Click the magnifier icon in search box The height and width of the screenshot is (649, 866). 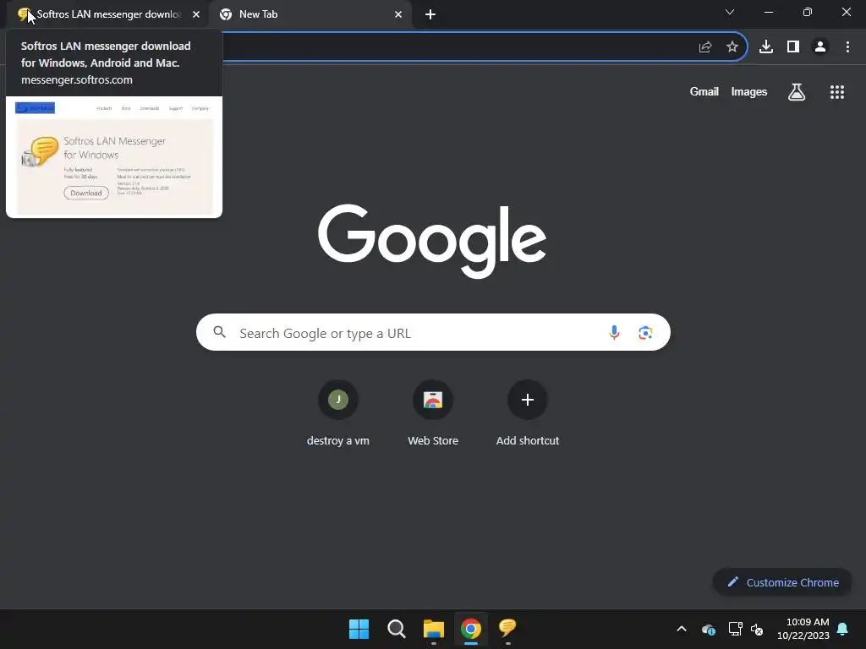[220, 332]
